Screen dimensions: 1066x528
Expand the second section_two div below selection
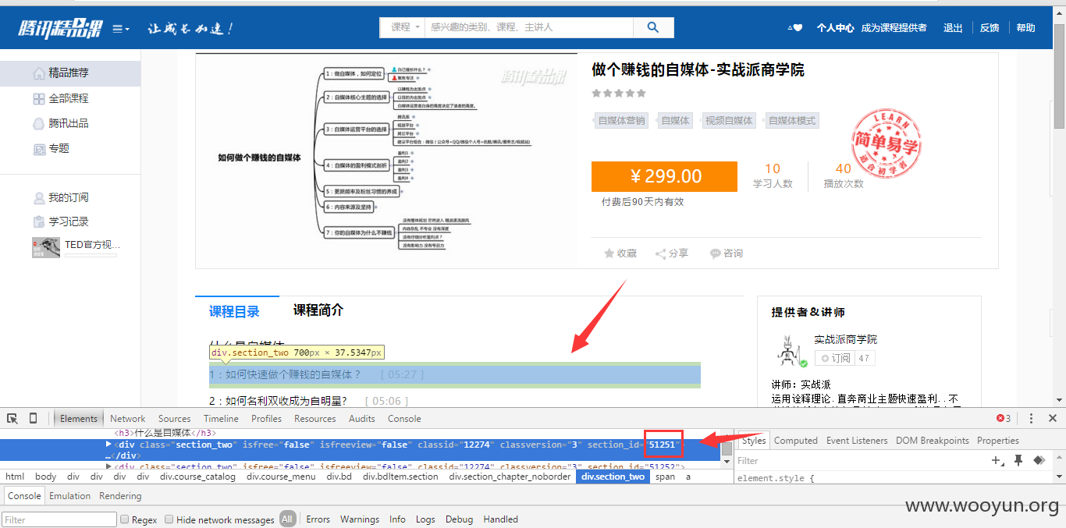(x=108, y=466)
